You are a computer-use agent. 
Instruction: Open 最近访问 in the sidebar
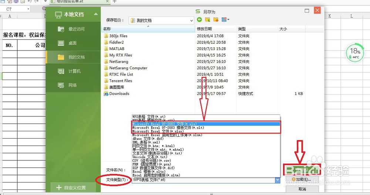pos(73,29)
